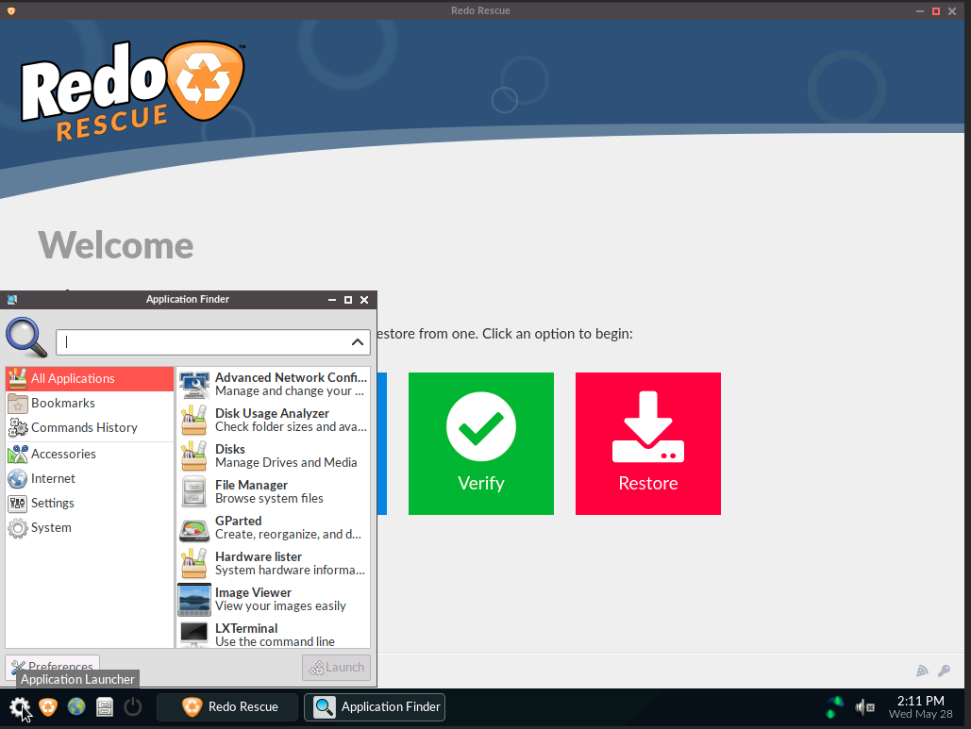This screenshot has height=729, width=971.
Task: Open Application Finder Preferences
Action: coord(53,667)
